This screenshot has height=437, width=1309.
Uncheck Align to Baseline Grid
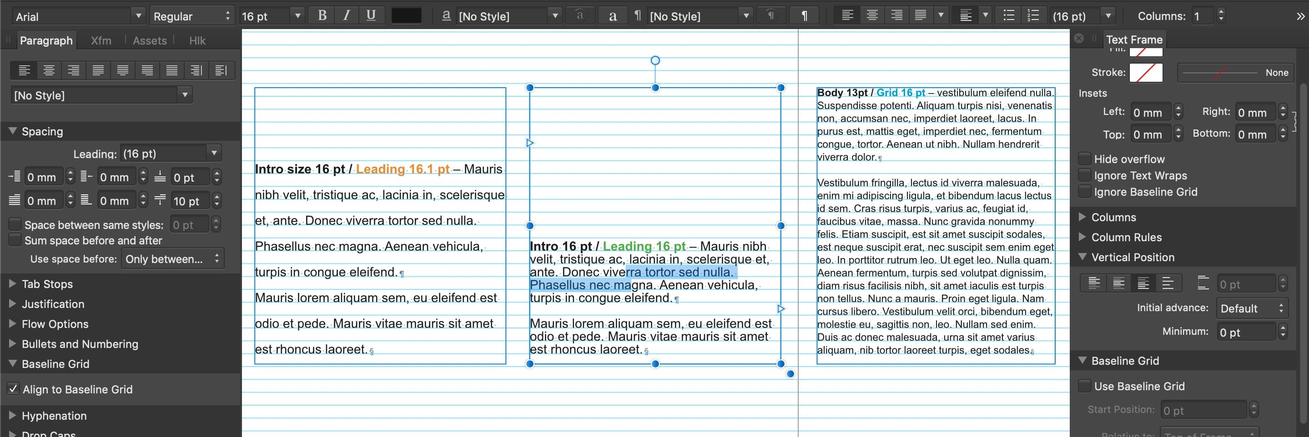[x=14, y=389]
